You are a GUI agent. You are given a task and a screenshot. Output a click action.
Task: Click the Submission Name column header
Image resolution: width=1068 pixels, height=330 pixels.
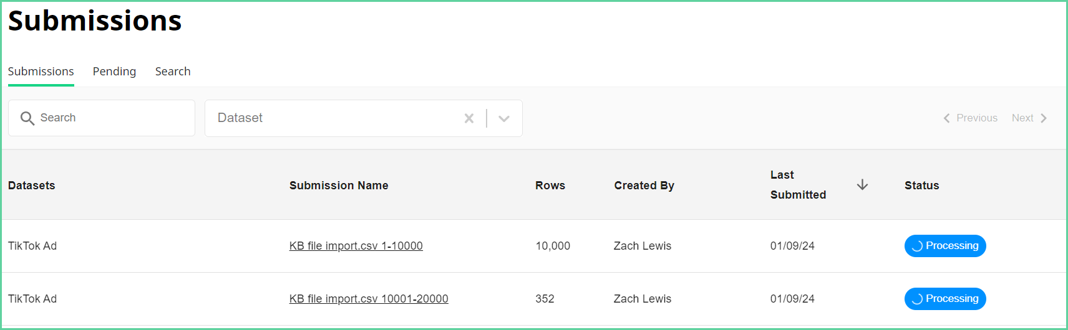(339, 186)
